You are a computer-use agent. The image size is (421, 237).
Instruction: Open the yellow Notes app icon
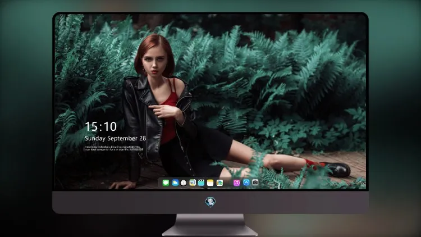pos(210,183)
